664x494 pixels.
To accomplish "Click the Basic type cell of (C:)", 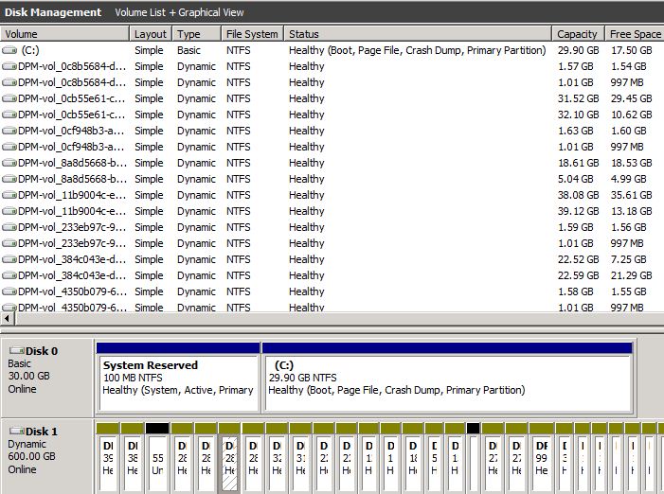I will point(188,50).
